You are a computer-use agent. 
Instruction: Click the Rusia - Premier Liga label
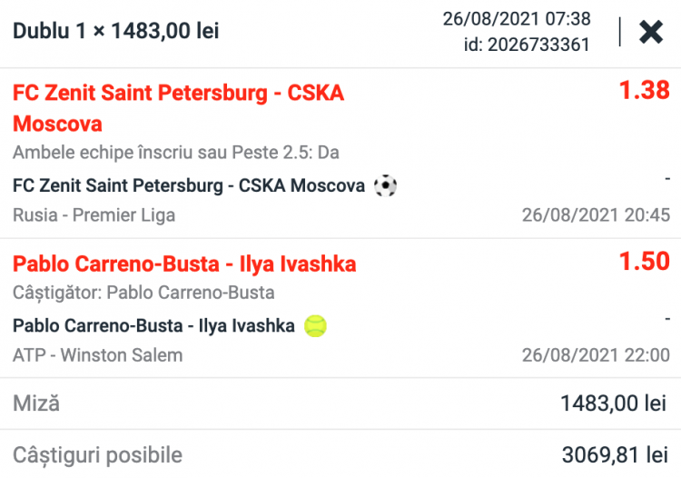click(x=94, y=215)
